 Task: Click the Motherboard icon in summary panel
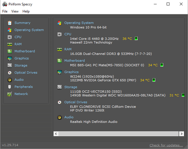click(60, 61)
